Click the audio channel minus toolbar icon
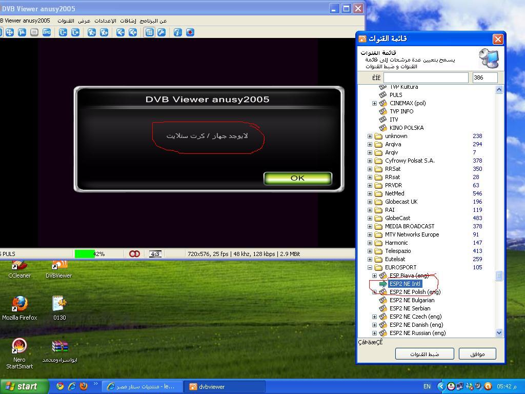This screenshot has width=525, height=394. [120, 32]
